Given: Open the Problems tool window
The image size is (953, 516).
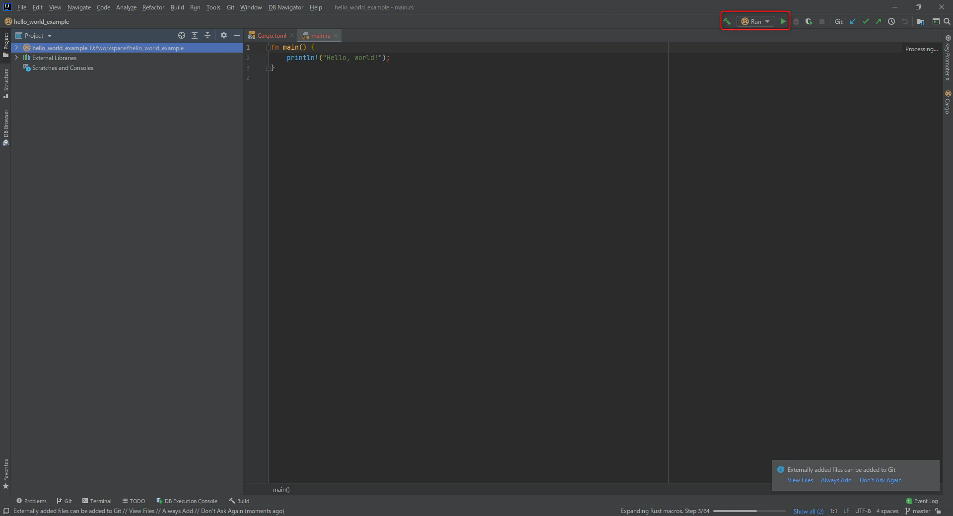Looking at the screenshot, I should 31,501.
